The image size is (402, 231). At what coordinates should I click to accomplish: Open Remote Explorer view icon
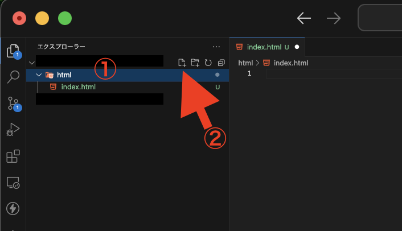pos(13,183)
